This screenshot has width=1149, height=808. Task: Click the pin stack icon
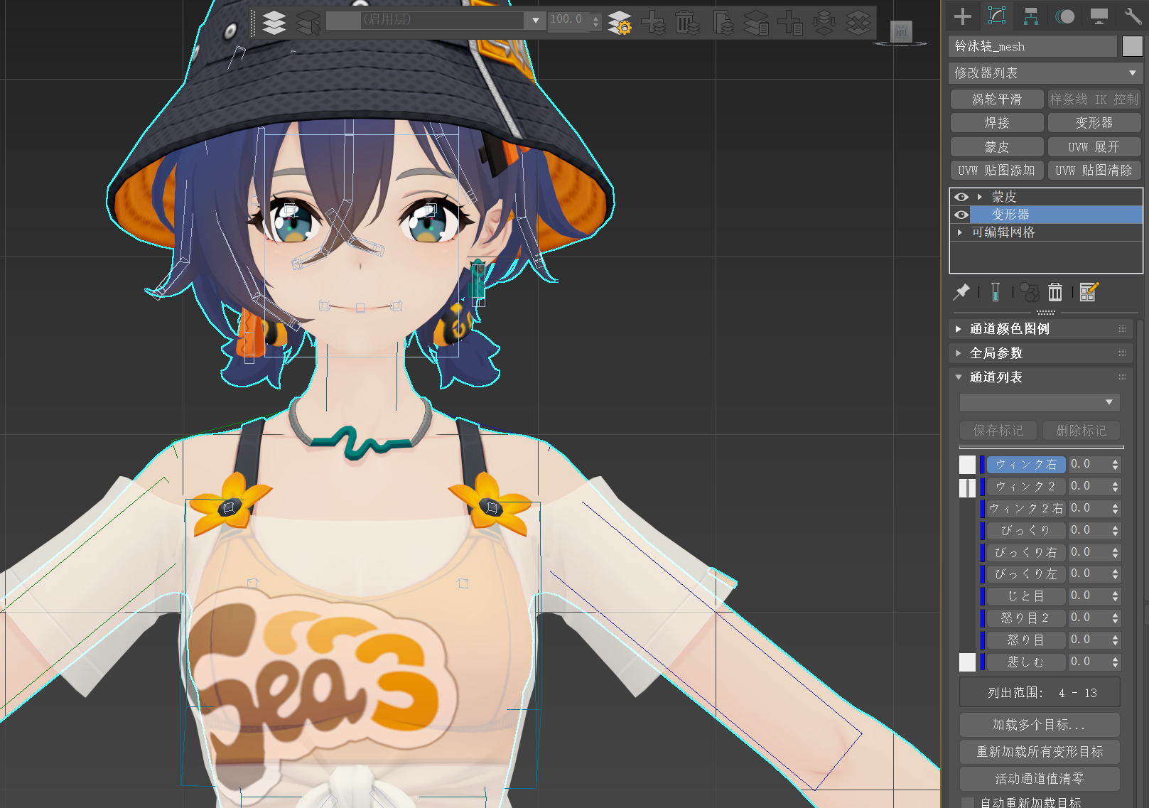pyautogui.click(x=961, y=291)
